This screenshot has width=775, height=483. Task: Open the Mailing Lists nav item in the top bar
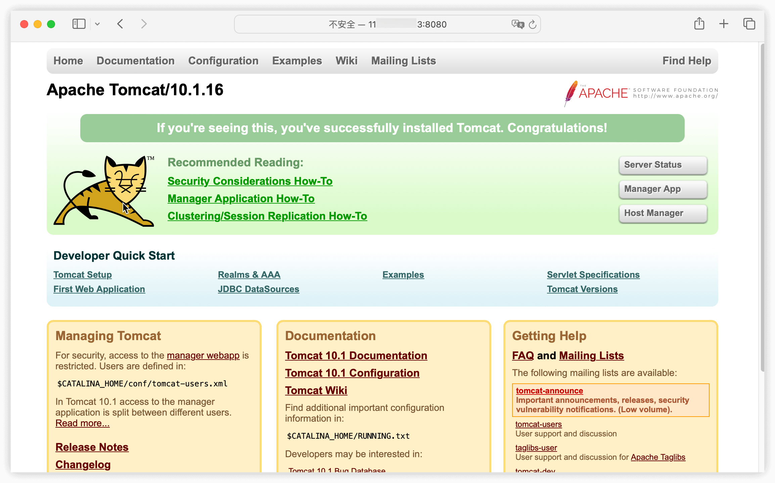tap(404, 61)
